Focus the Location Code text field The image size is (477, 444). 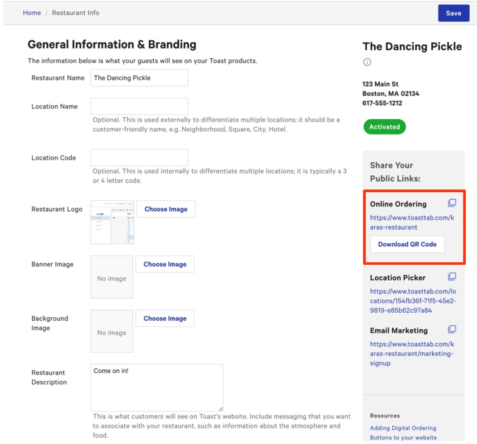pyautogui.click(x=139, y=158)
